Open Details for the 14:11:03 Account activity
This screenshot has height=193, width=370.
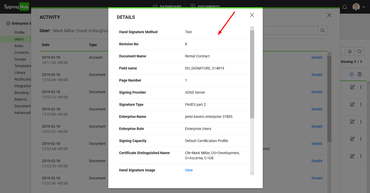(x=317, y=57)
